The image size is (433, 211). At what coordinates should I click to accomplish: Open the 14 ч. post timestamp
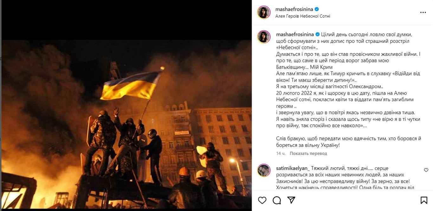[x=281, y=154]
